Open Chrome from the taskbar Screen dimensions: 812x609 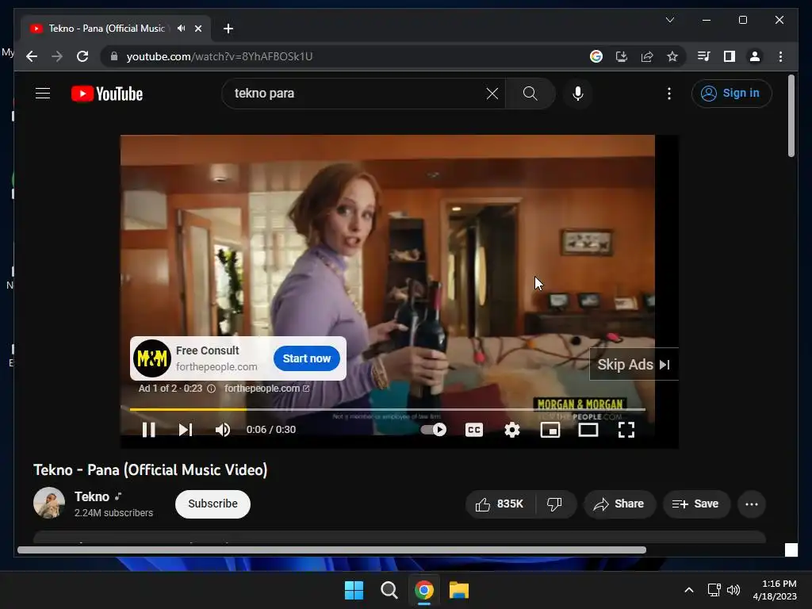424,590
